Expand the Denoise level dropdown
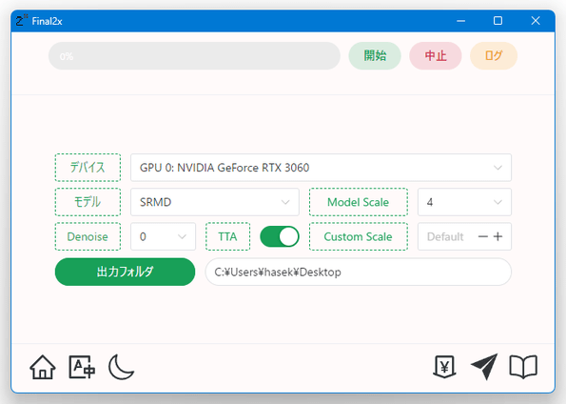 pyautogui.click(x=164, y=236)
